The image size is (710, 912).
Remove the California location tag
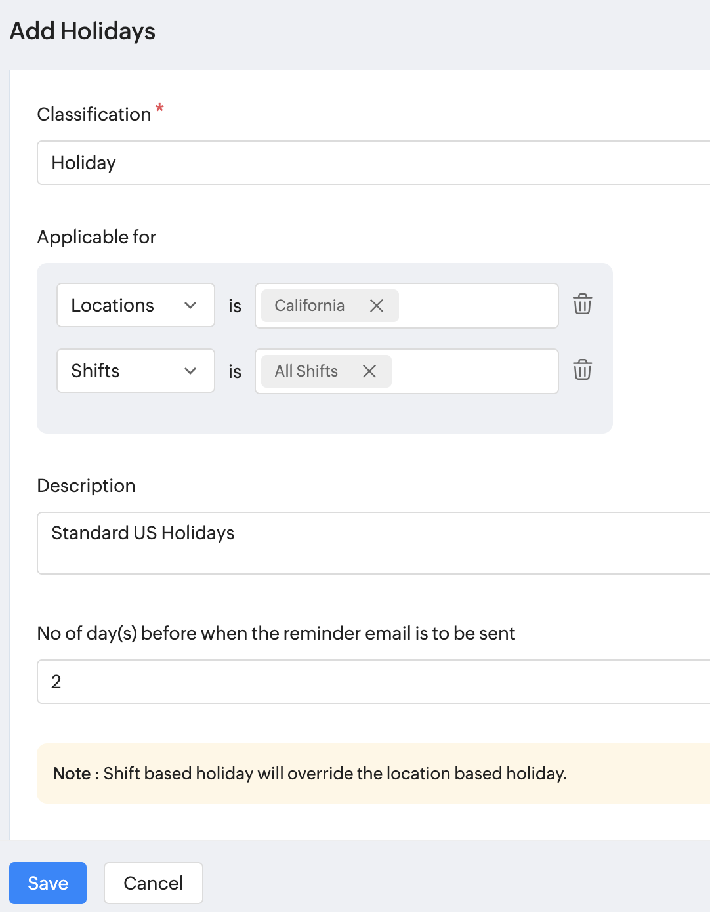point(377,306)
